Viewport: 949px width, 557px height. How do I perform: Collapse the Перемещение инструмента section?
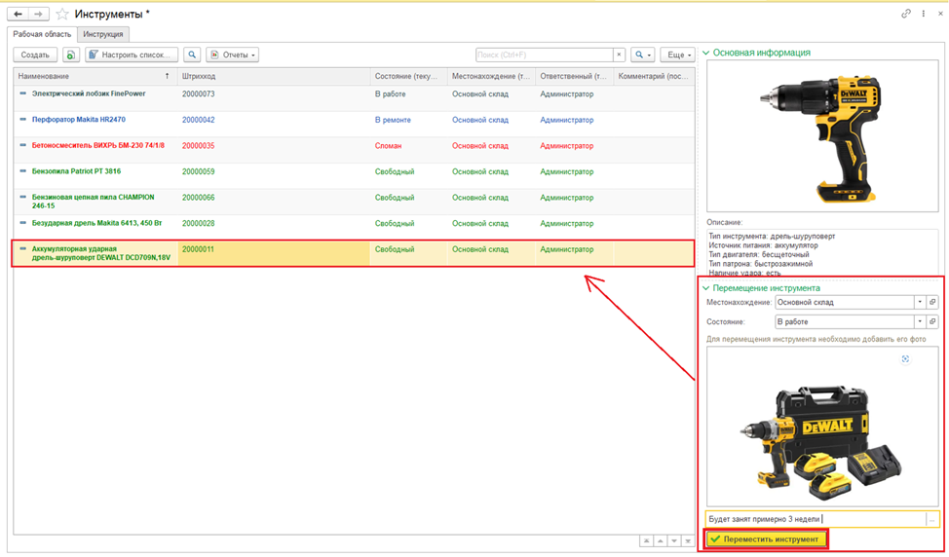[x=706, y=288]
